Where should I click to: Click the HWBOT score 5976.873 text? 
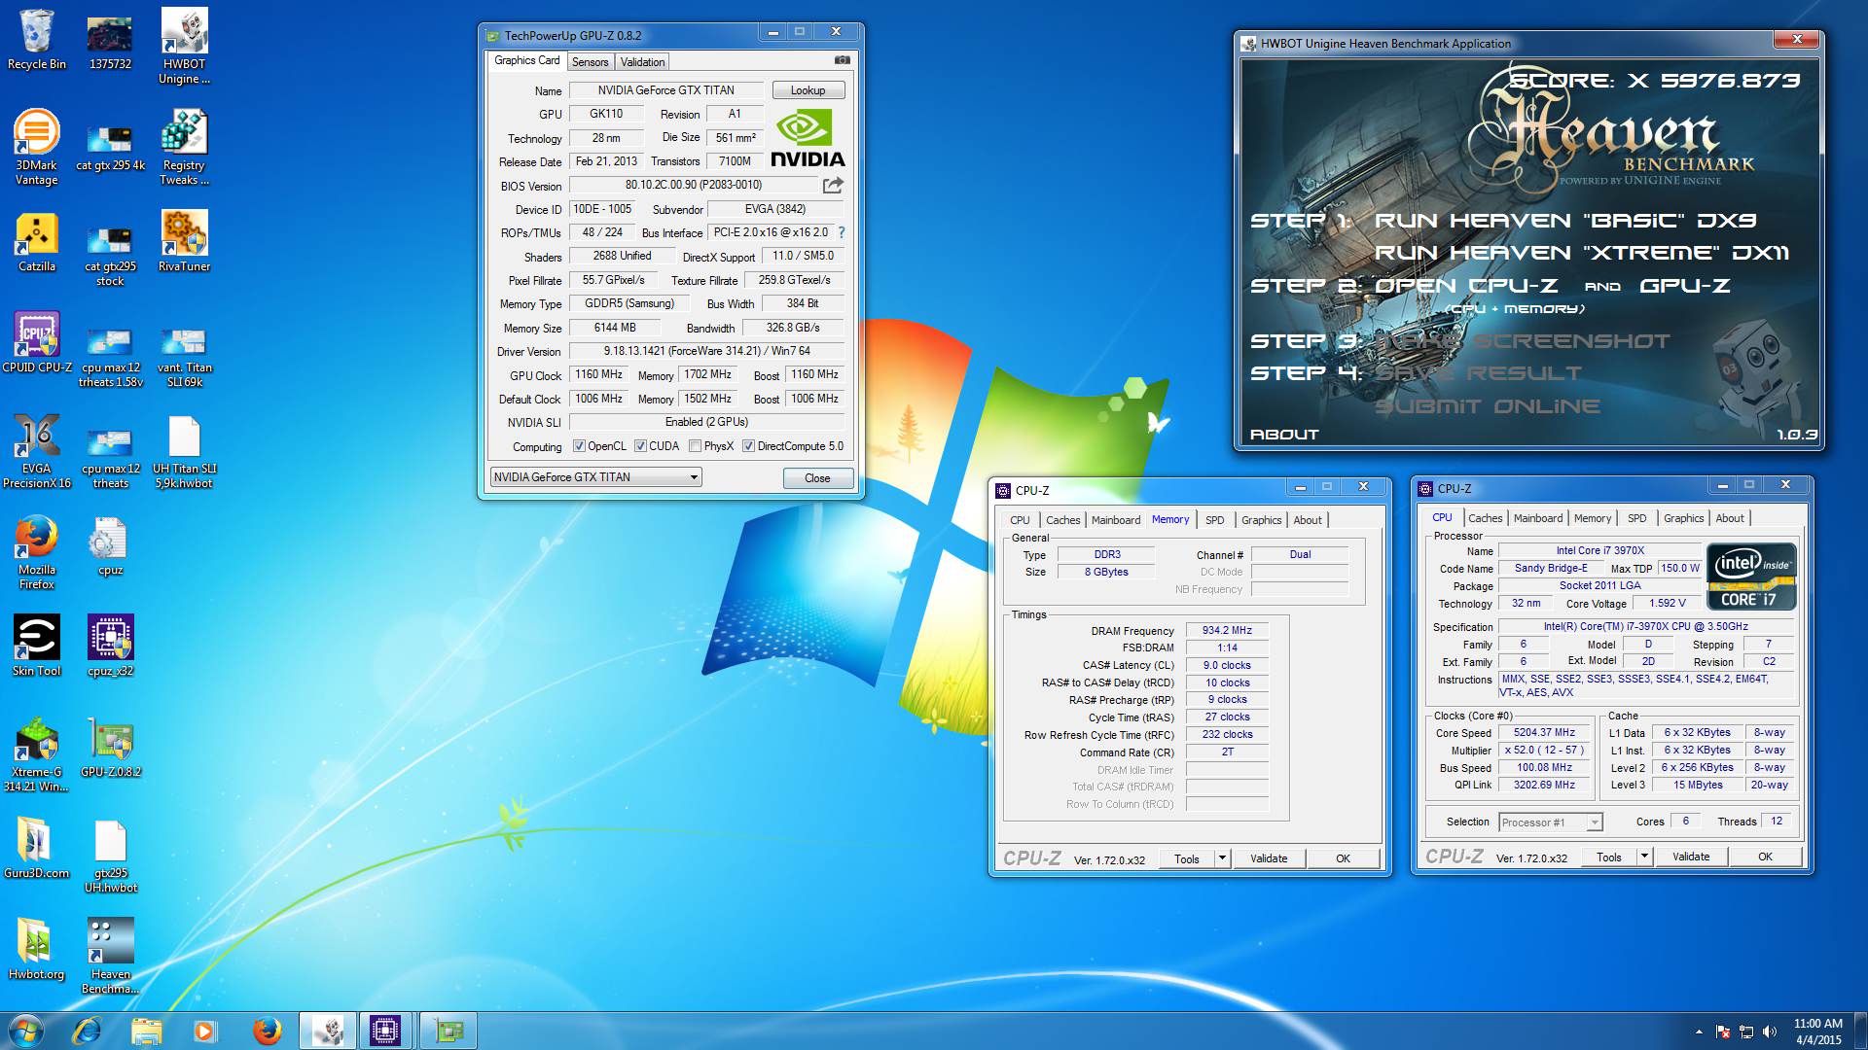click(x=1654, y=81)
